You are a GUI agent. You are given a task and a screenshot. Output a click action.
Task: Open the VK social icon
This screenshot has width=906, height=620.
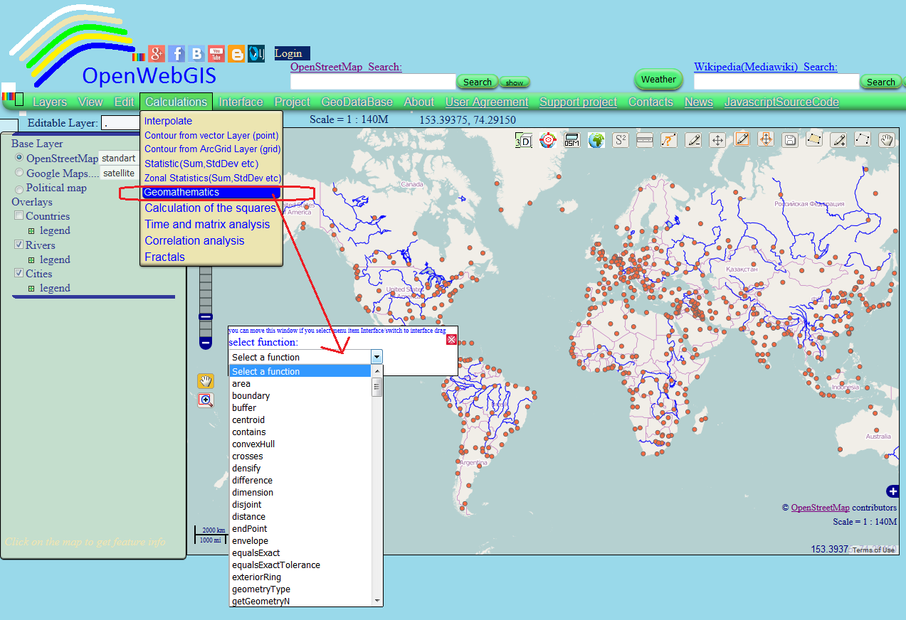point(196,53)
